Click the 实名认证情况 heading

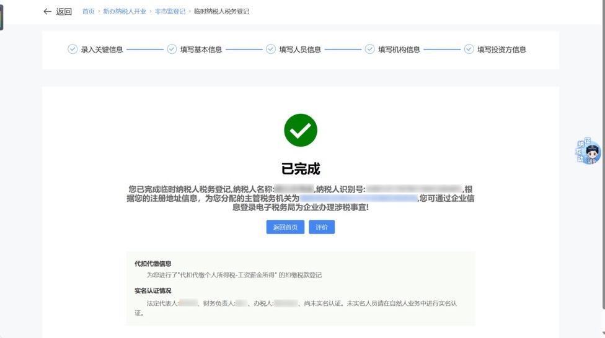click(152, 290)
